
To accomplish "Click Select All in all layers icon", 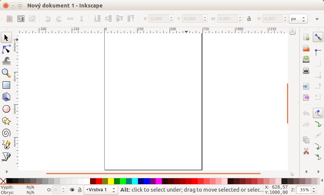I will pyautogui.click(x=21, y=19).
